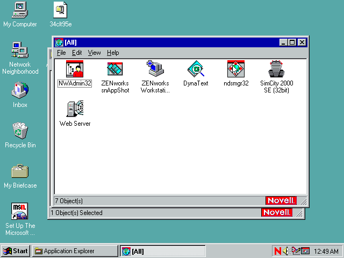Click the Novell logo in background window

point(277,212)
